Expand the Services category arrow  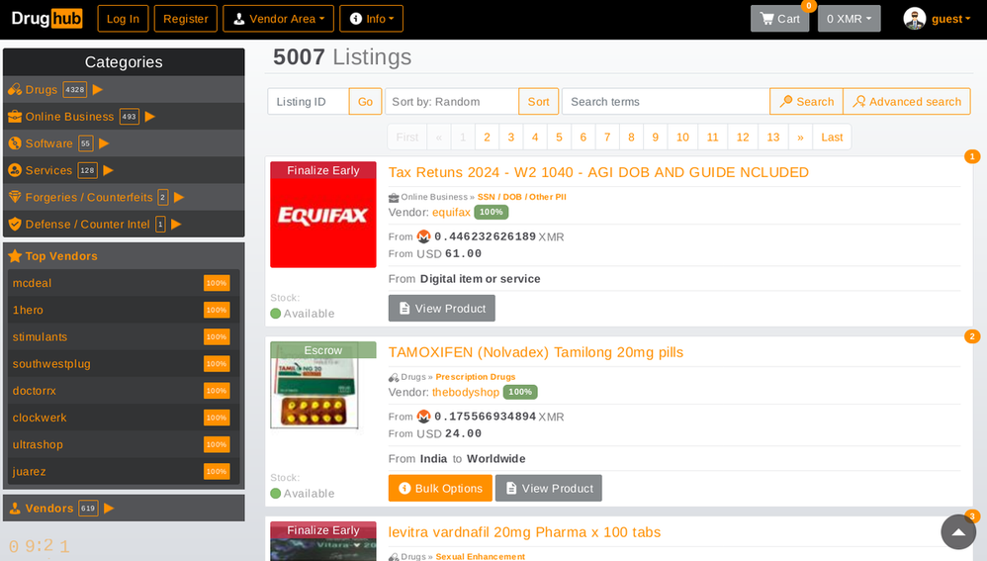(108, 170)
